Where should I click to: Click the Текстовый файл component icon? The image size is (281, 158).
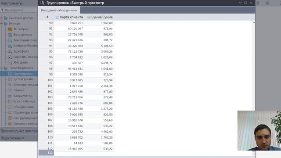tap(10, 40)
